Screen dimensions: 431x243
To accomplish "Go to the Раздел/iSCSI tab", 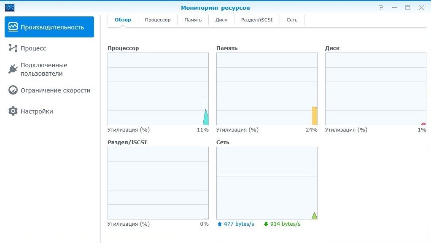I will click(x=257, y=20).
